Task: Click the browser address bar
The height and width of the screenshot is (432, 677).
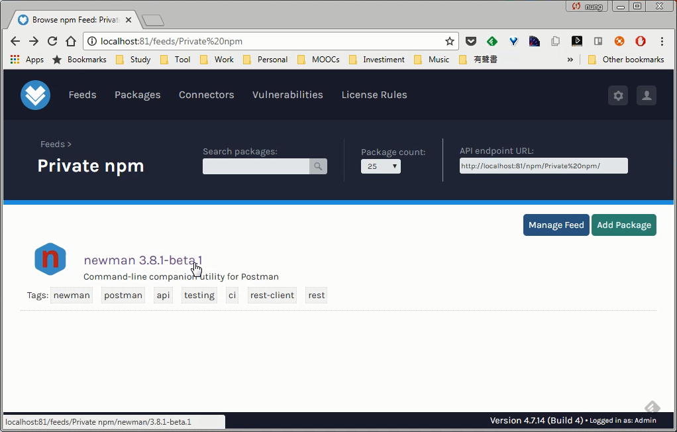Action: (270, 41)
